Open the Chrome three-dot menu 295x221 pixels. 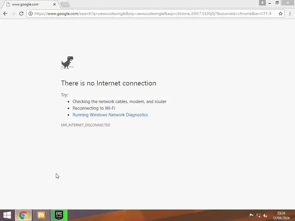pyautogui.click(x=290, y=14)
